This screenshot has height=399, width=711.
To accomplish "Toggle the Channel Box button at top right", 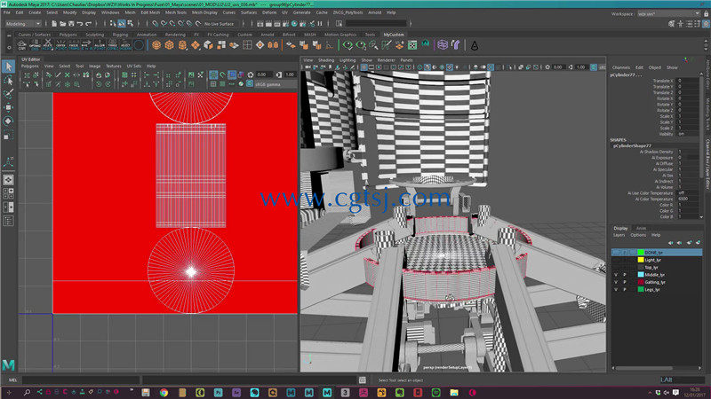I will 706,24.
